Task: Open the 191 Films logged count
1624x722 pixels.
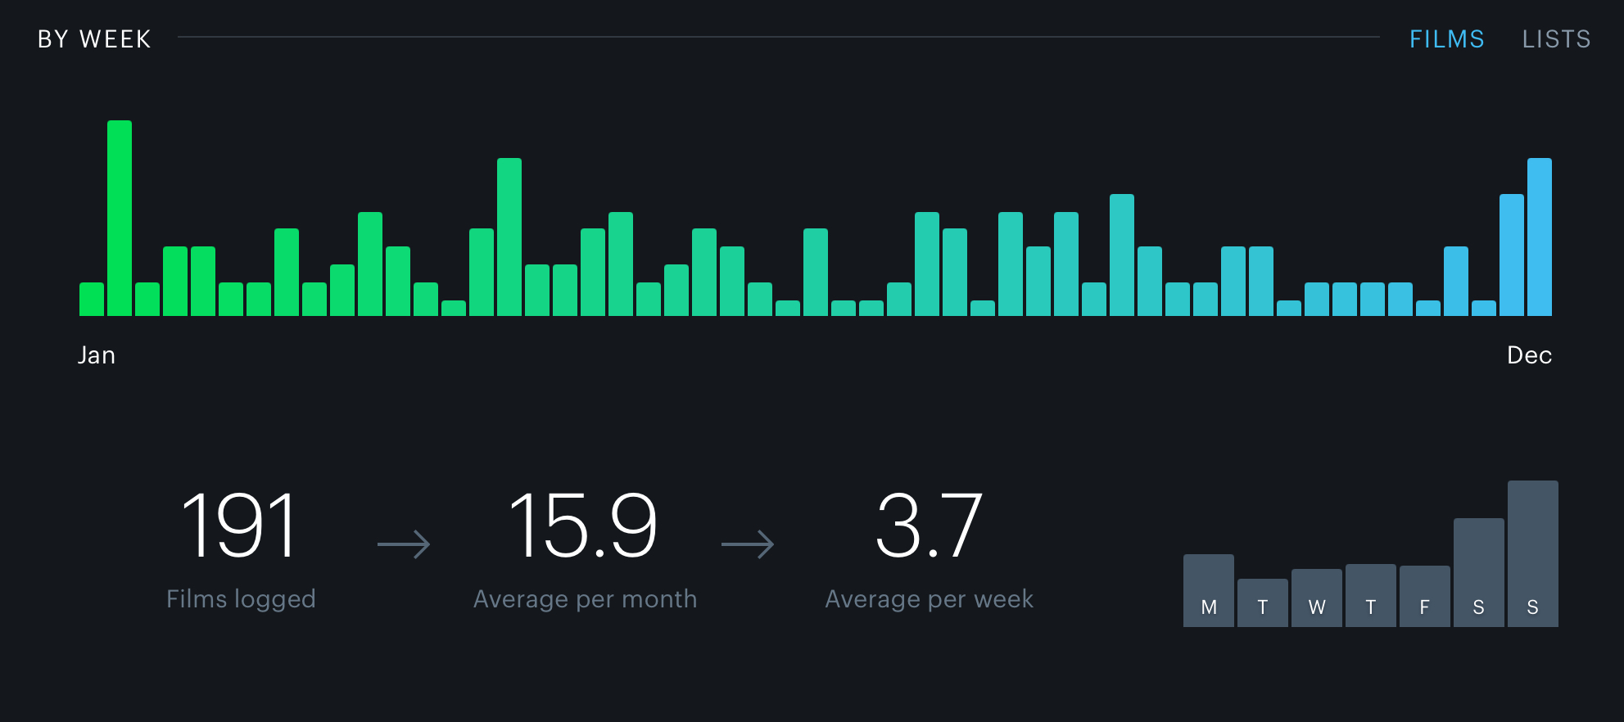Action: (x=240, y=526)
